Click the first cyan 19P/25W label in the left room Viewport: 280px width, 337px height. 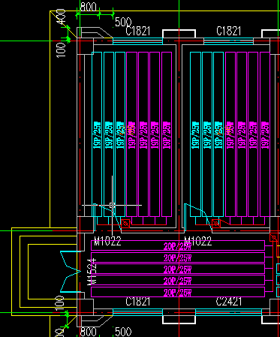click(97, 135)
